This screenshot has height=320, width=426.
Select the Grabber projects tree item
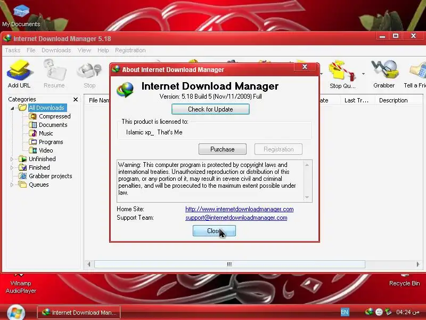point(51,176)
